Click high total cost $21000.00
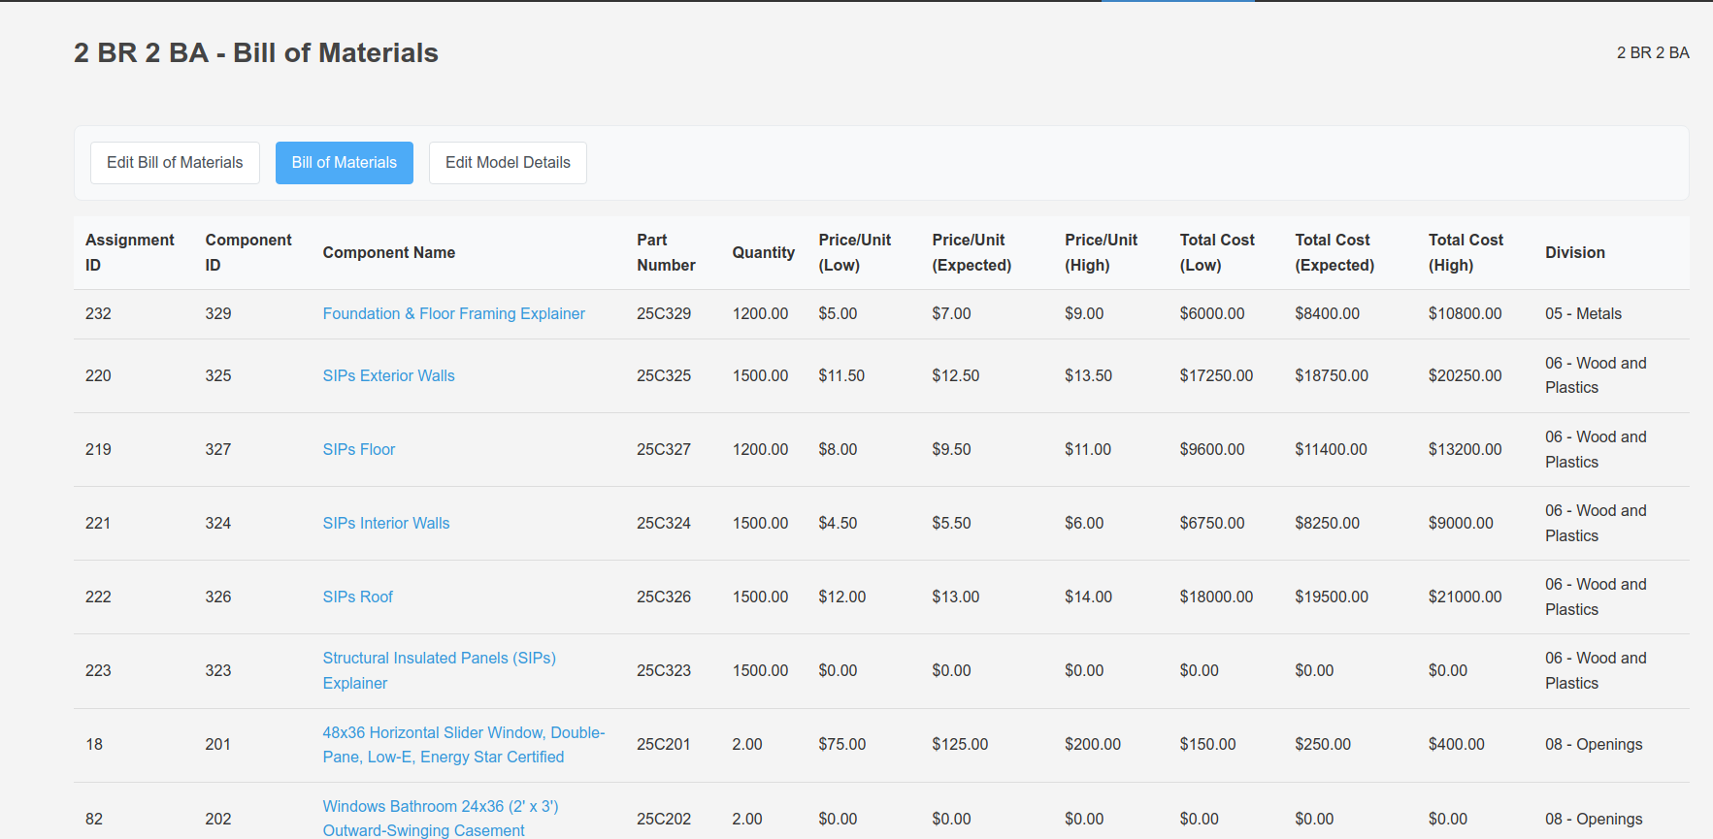Image resolution: width=1713 pixels, height=839 pixels. pyautogui.click(x=1465, y=597)
